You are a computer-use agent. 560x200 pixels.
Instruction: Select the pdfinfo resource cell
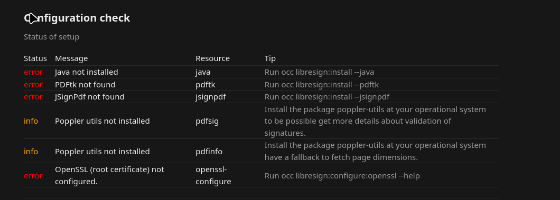pyautogui.click(x=209, y=152)
